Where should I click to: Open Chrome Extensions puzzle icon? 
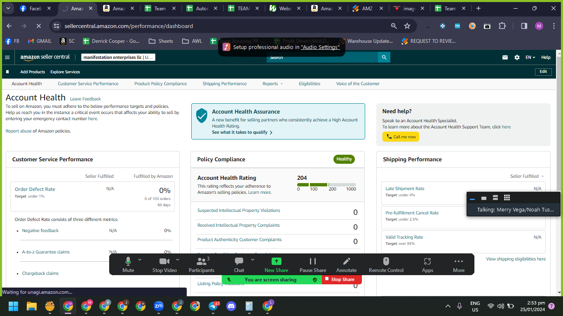tap(502, 26)
